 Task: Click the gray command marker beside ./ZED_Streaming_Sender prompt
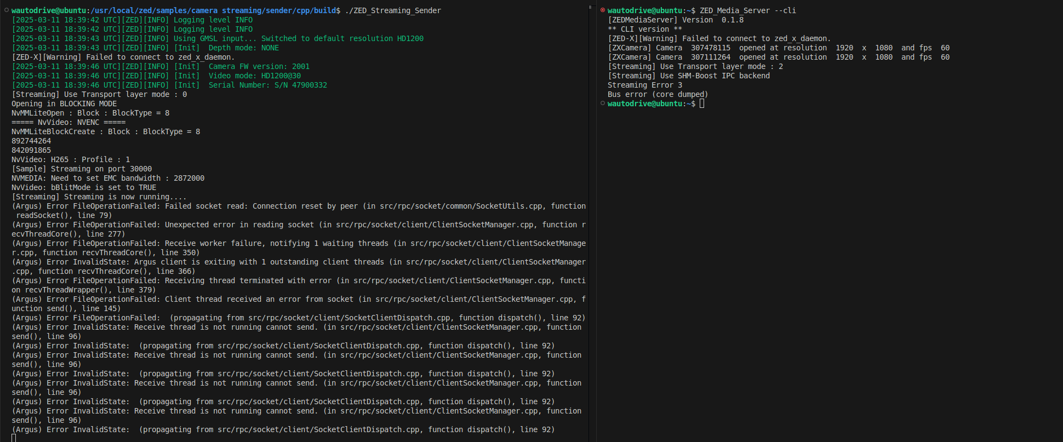pos(7,10)
